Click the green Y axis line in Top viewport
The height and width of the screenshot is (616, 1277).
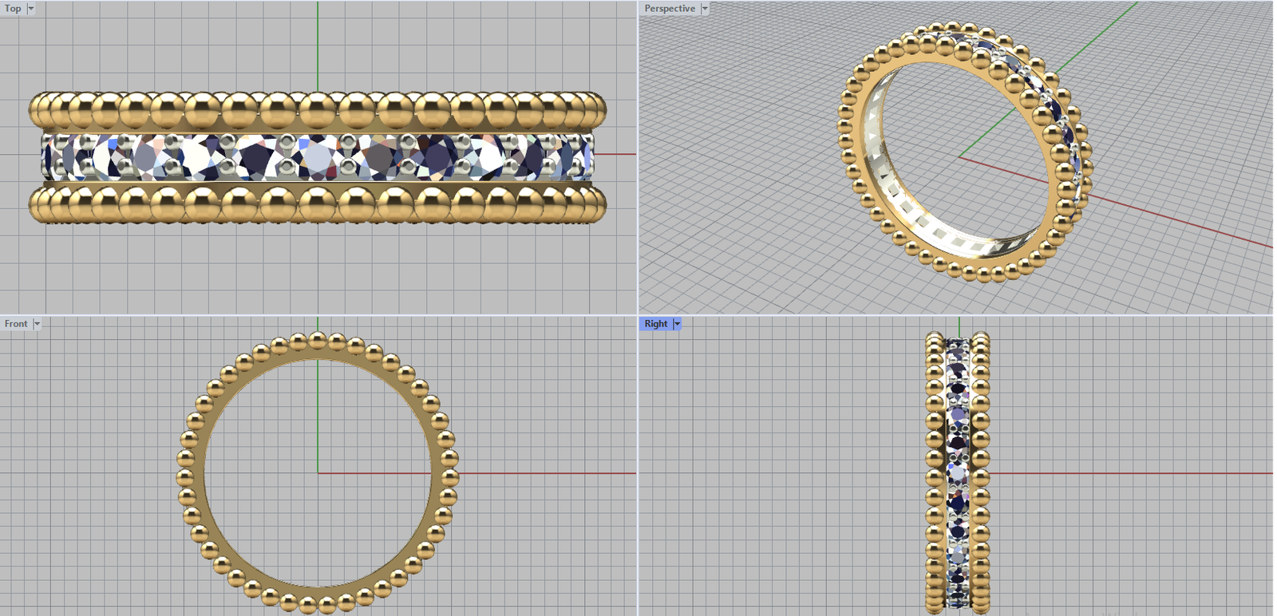pos(318,48)
